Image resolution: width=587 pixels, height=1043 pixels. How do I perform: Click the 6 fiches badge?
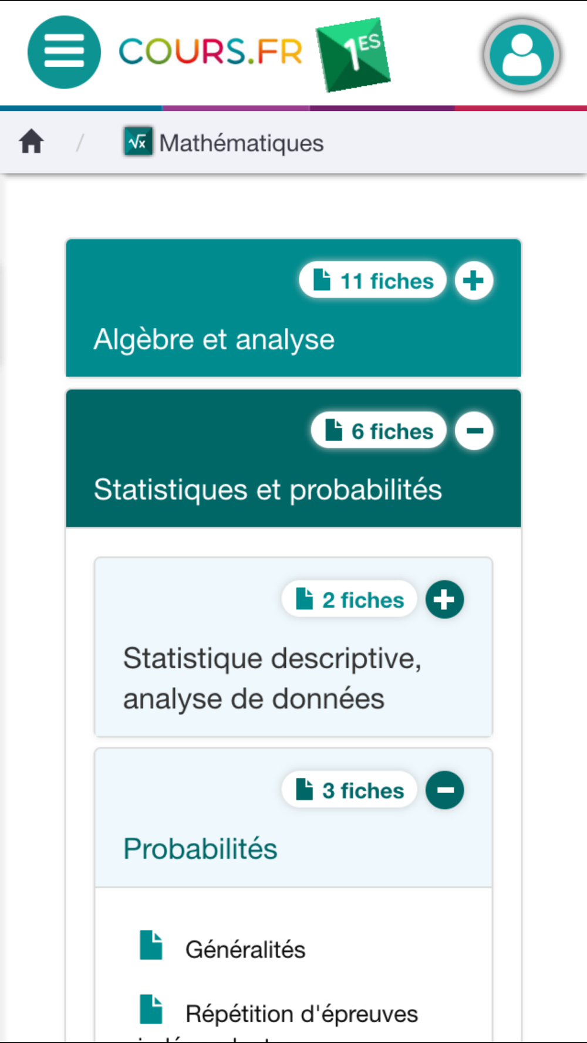(x=379, y=431)
